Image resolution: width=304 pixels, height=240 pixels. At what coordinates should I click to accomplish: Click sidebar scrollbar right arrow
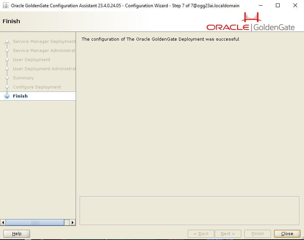pyautogui.click(x=73, y=223)
